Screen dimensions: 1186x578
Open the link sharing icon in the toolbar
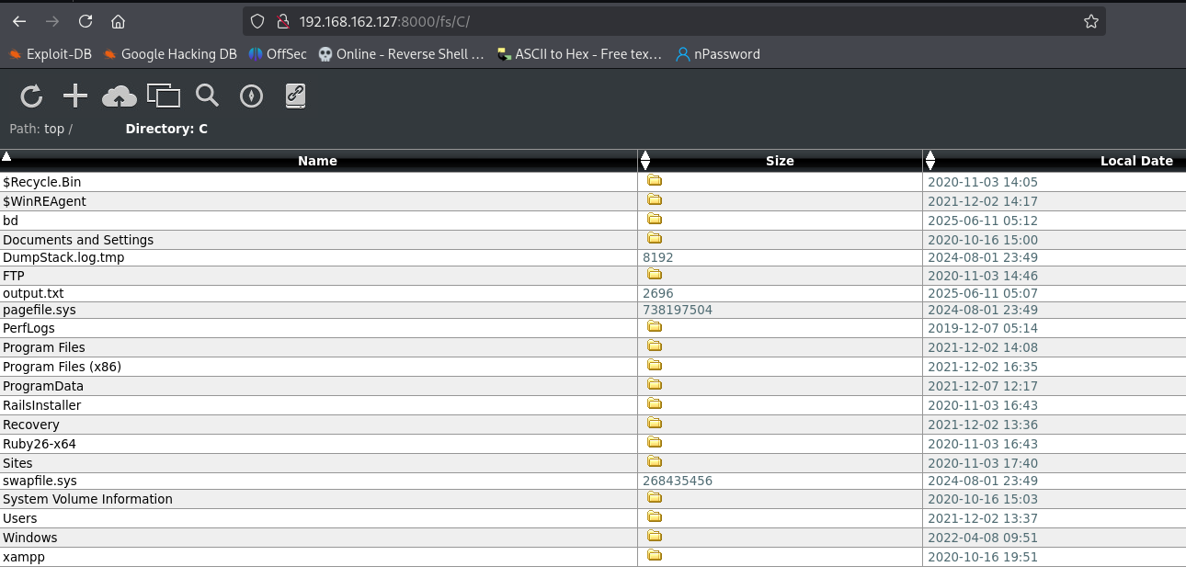[295, 96]
